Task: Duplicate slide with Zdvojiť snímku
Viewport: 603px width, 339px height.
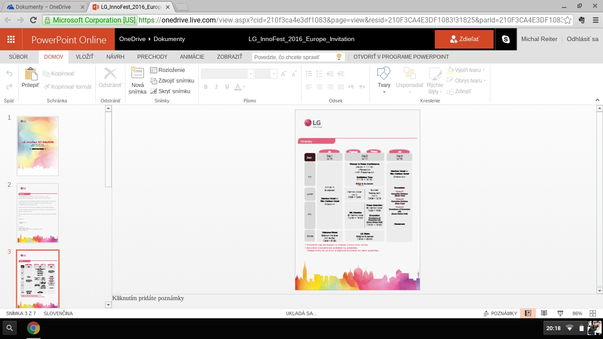Action: pos(172,81)
